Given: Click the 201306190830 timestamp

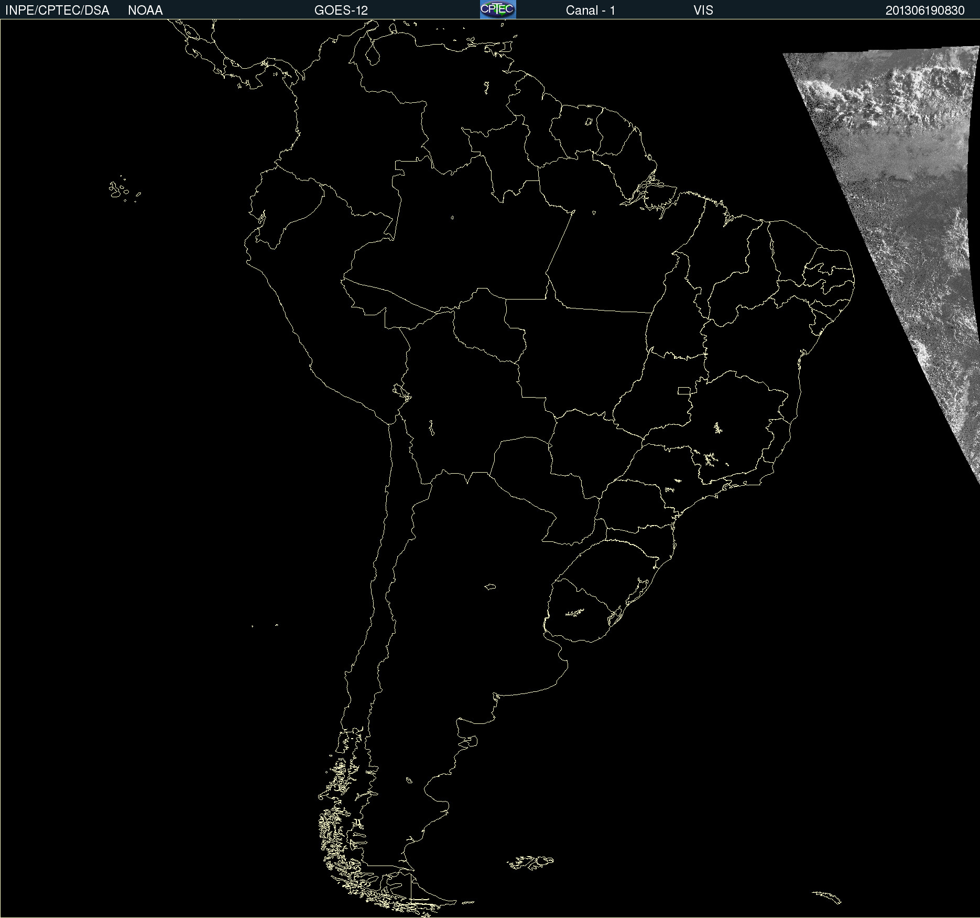Looking at the screenshot, I should click(925, 10).
